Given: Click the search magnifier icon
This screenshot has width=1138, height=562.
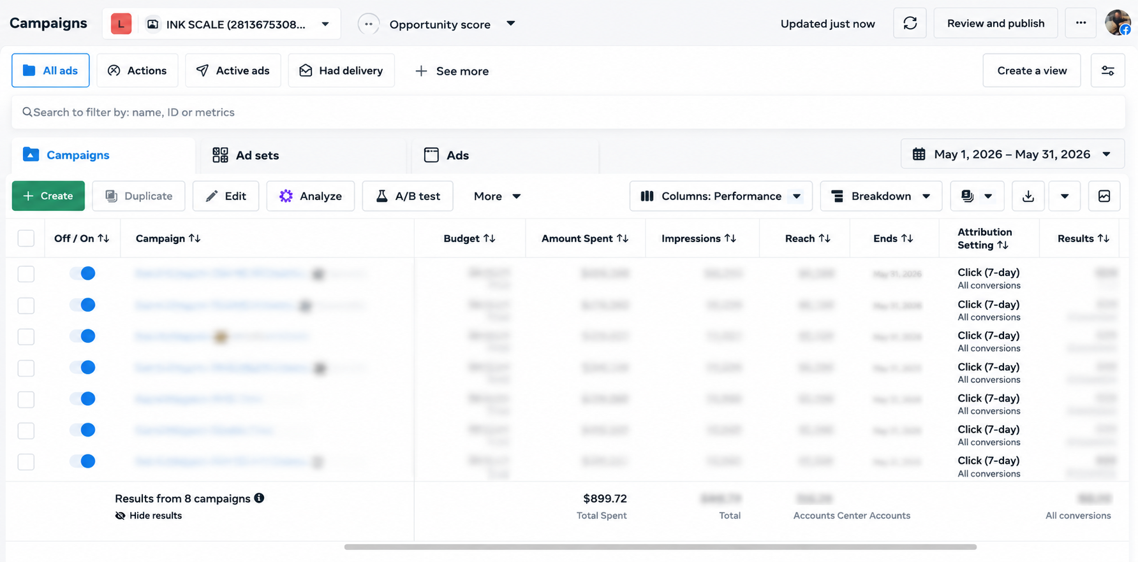Looking at the screenshot, I should tap(27, 112).
